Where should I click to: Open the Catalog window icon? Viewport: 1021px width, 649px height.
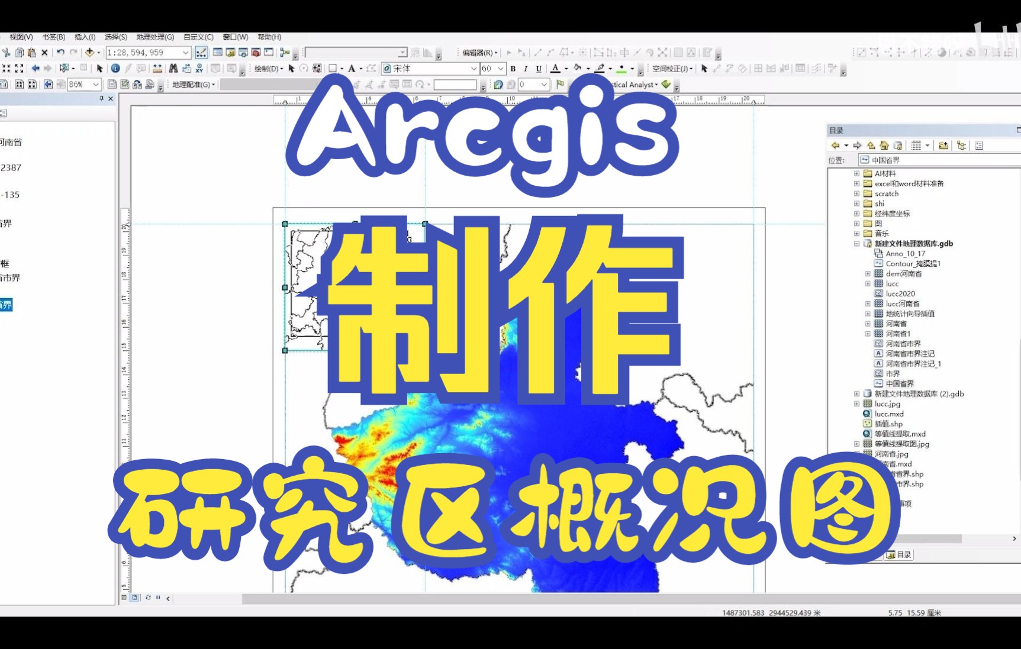coord(230,53)
